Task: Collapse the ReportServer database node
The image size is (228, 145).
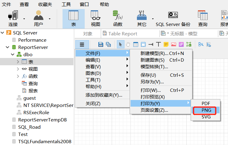Action: pyautogui.click(x=7, y=47)
